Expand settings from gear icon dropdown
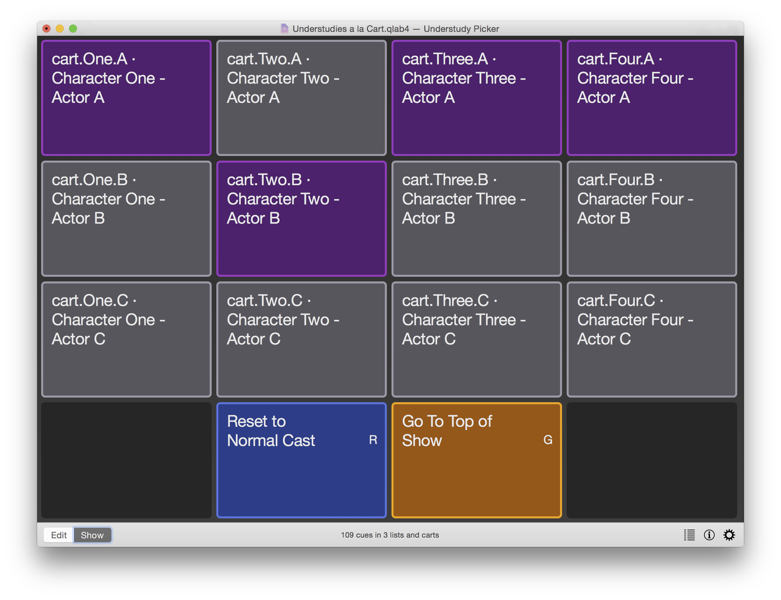 click(x=729, y=535)
